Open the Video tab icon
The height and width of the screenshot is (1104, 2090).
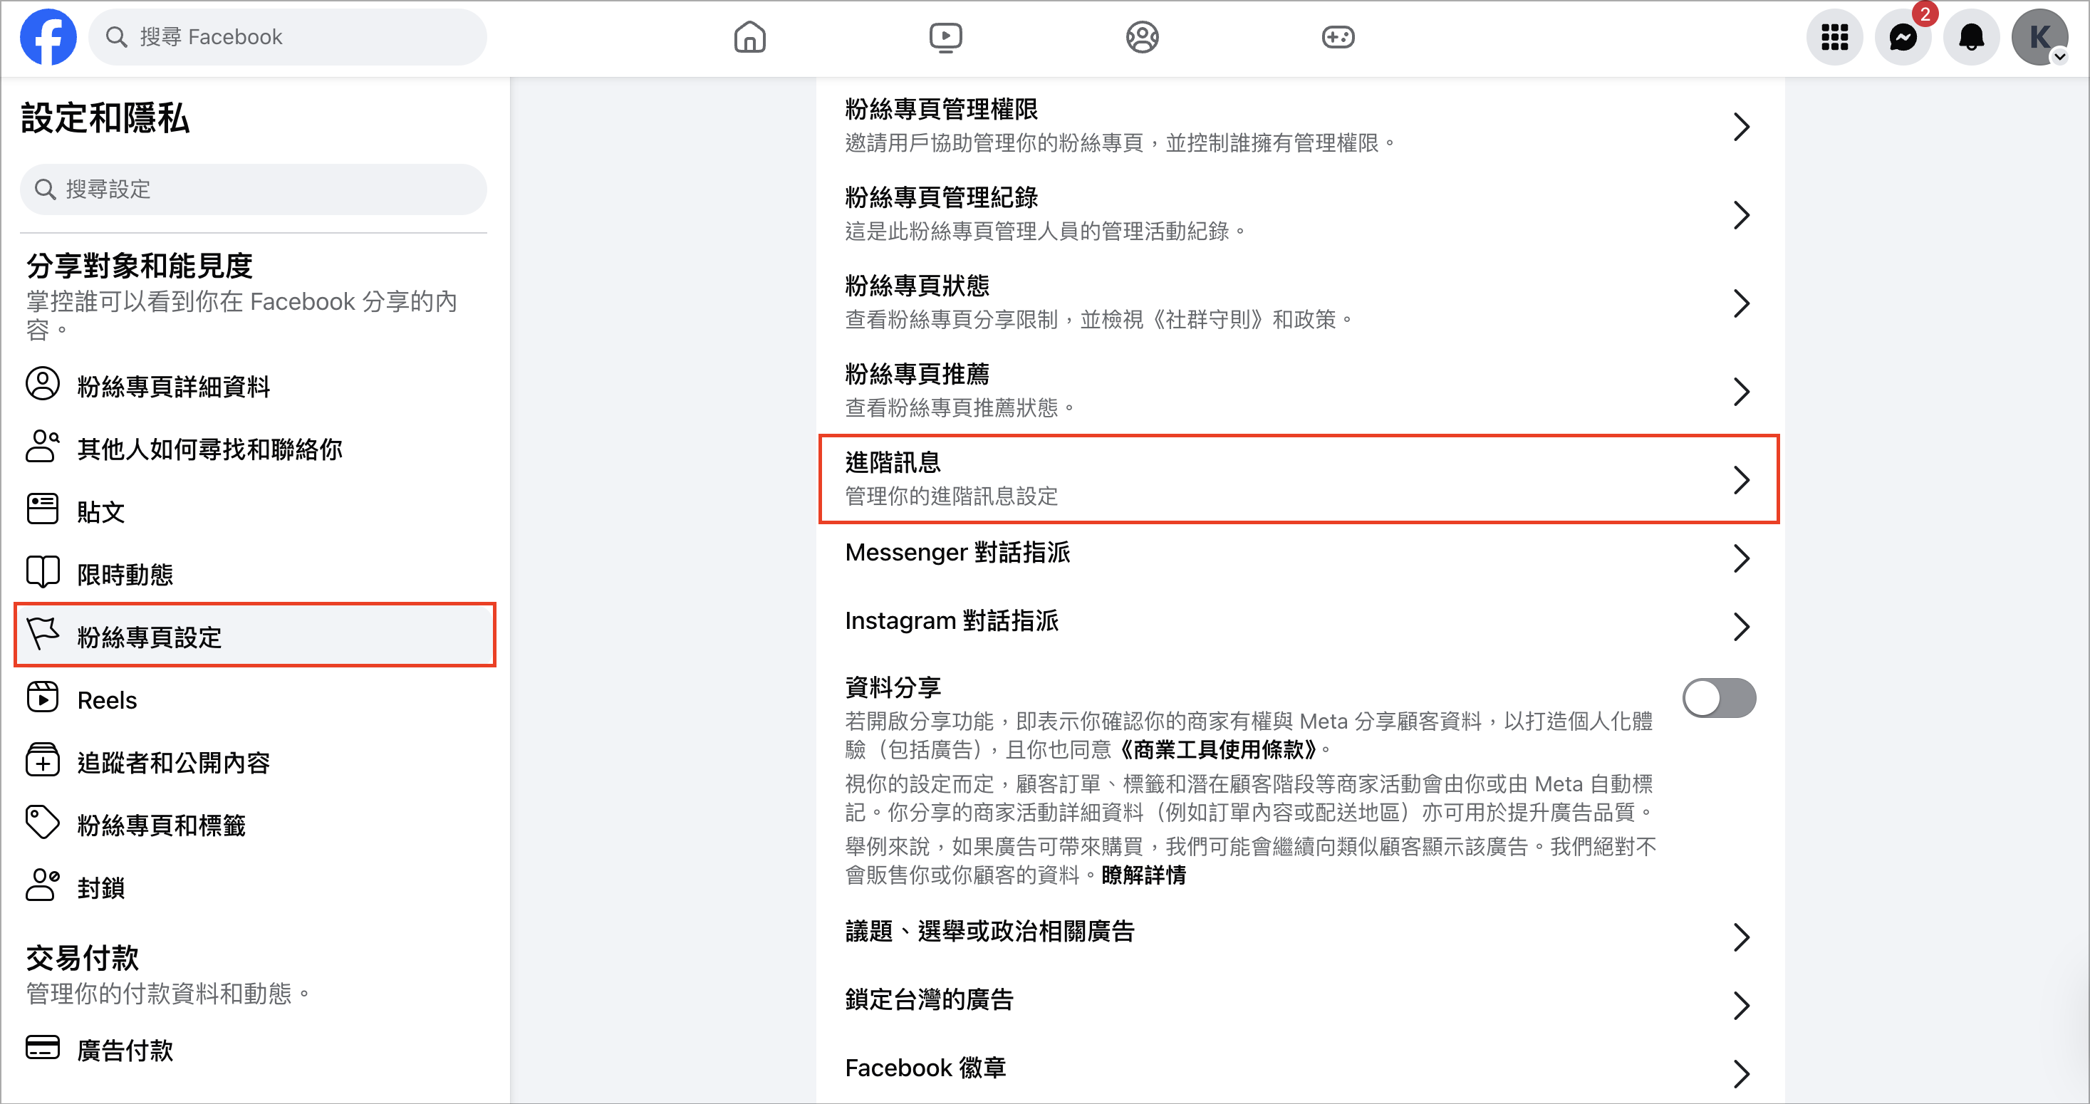[x=945, y=37]
